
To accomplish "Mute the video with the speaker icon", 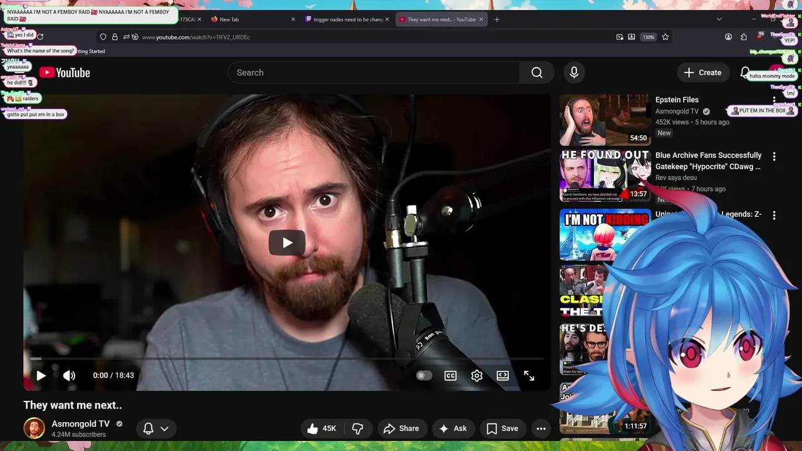I will [69, 375].
